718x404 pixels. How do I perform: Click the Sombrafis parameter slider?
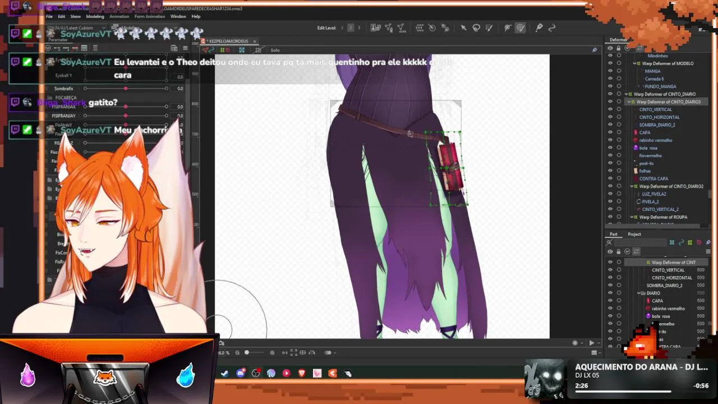(x=126, y=89)
